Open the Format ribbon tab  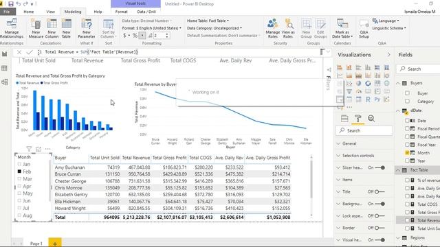click(121, 12)
